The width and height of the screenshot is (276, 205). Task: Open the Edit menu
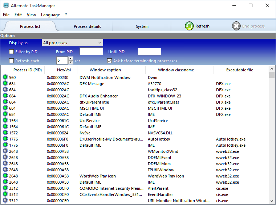coord(18,15)
